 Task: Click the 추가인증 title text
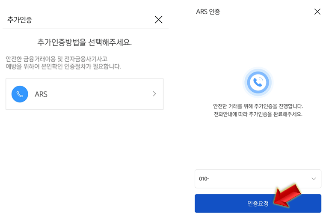20,20
